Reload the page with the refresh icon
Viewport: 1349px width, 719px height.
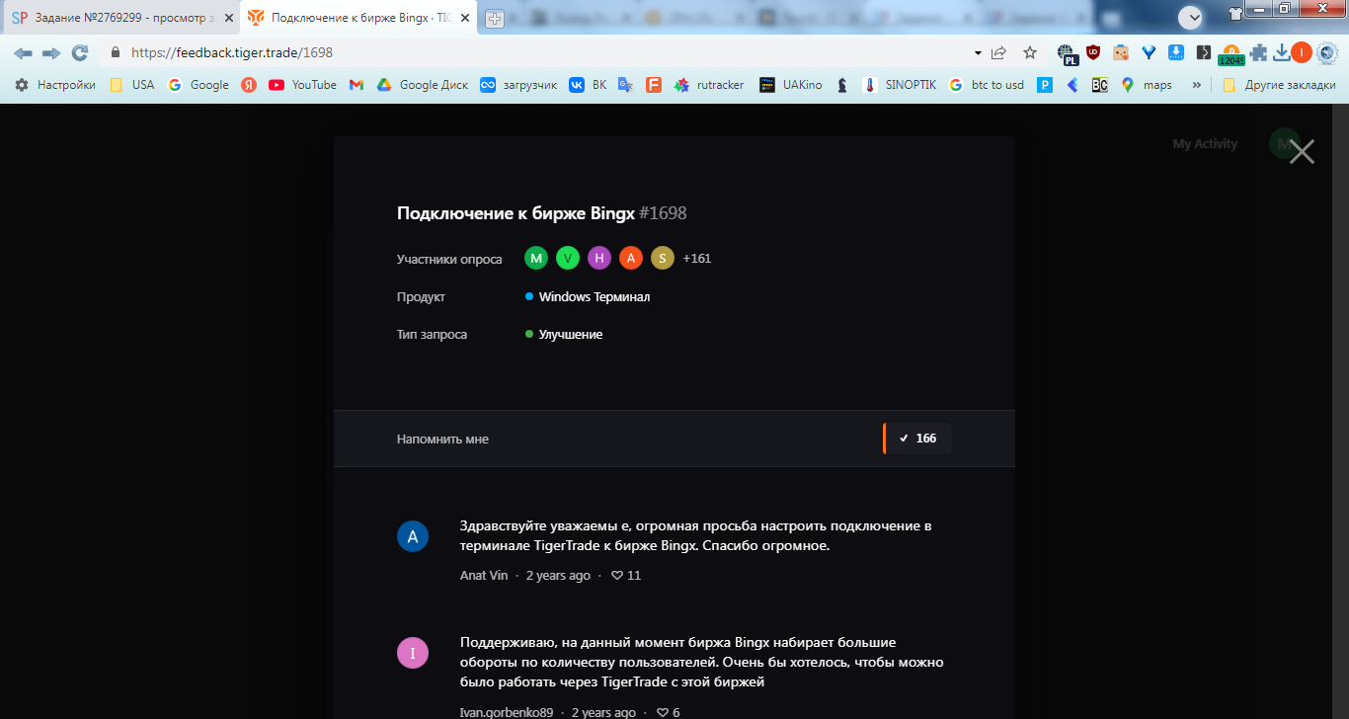coord(80,52)
